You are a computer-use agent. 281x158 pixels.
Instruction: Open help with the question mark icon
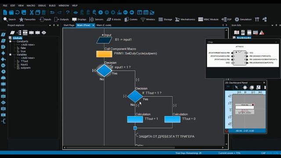(68, 12)
